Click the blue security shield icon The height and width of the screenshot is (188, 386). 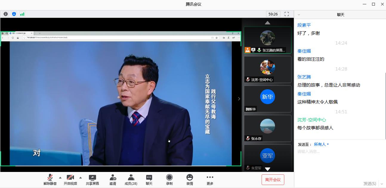(14, 14)
